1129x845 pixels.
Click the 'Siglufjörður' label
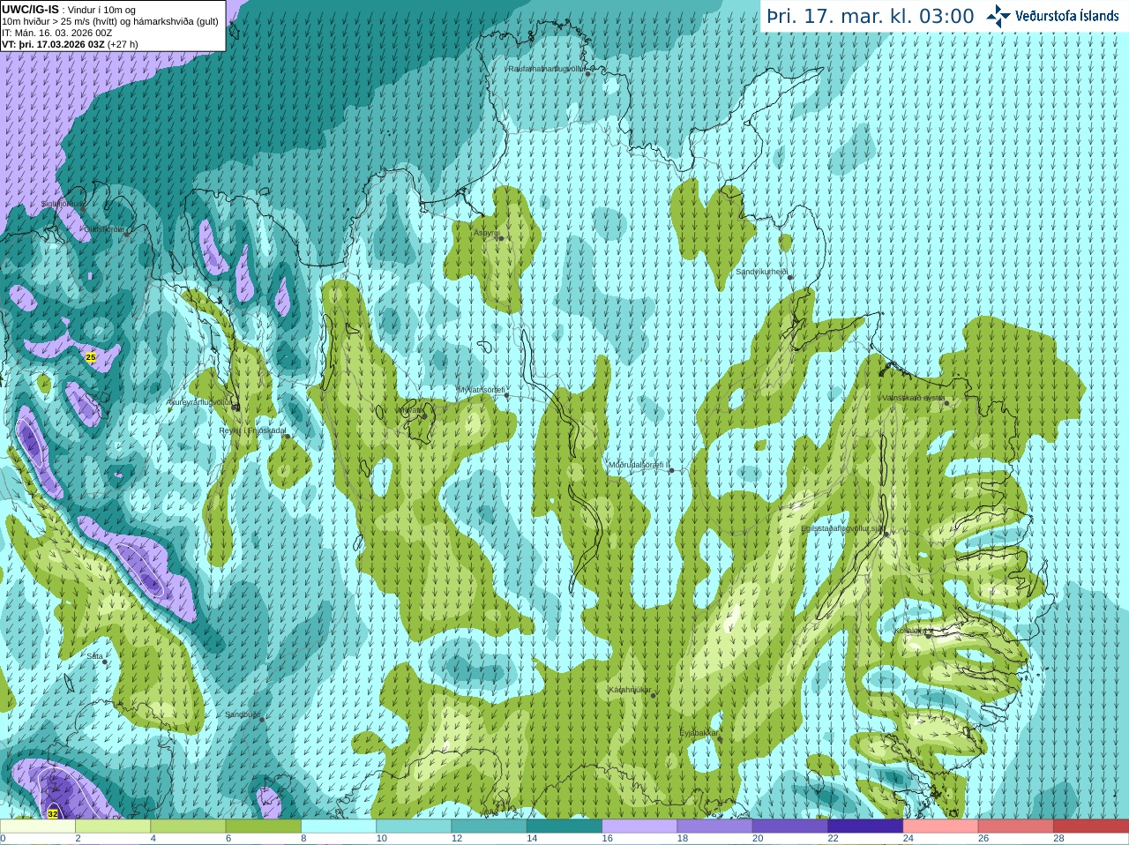click(64, 205)
